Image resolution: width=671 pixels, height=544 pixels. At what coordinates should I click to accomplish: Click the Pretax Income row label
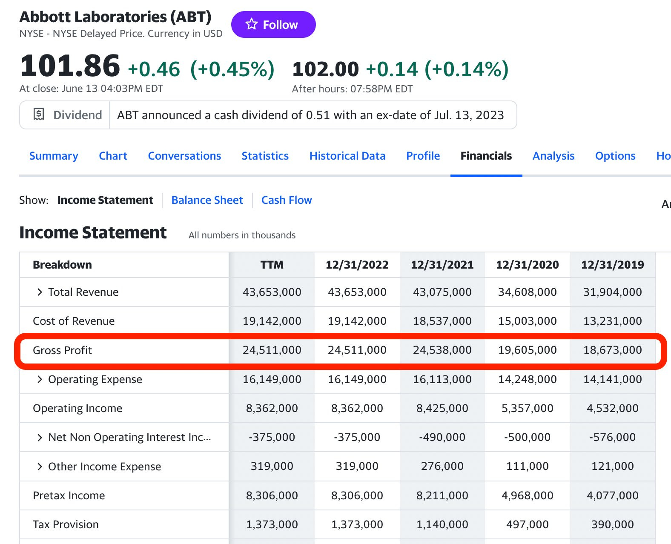(69, 495)
